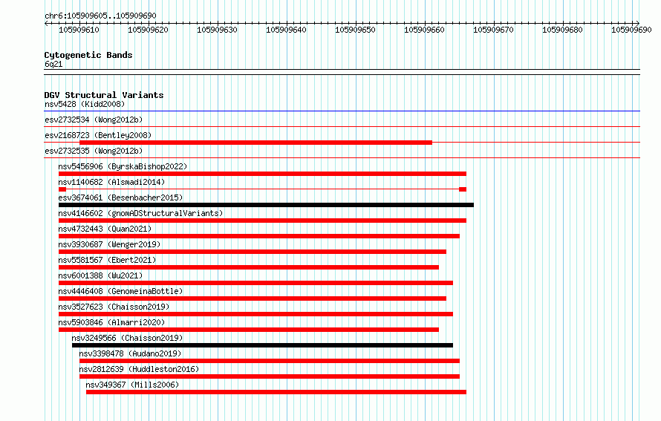Image resolution: width=661 pixels, height=421 pixels.
Task: Click the red bar under nsv4446408
Action: point(252,298)
